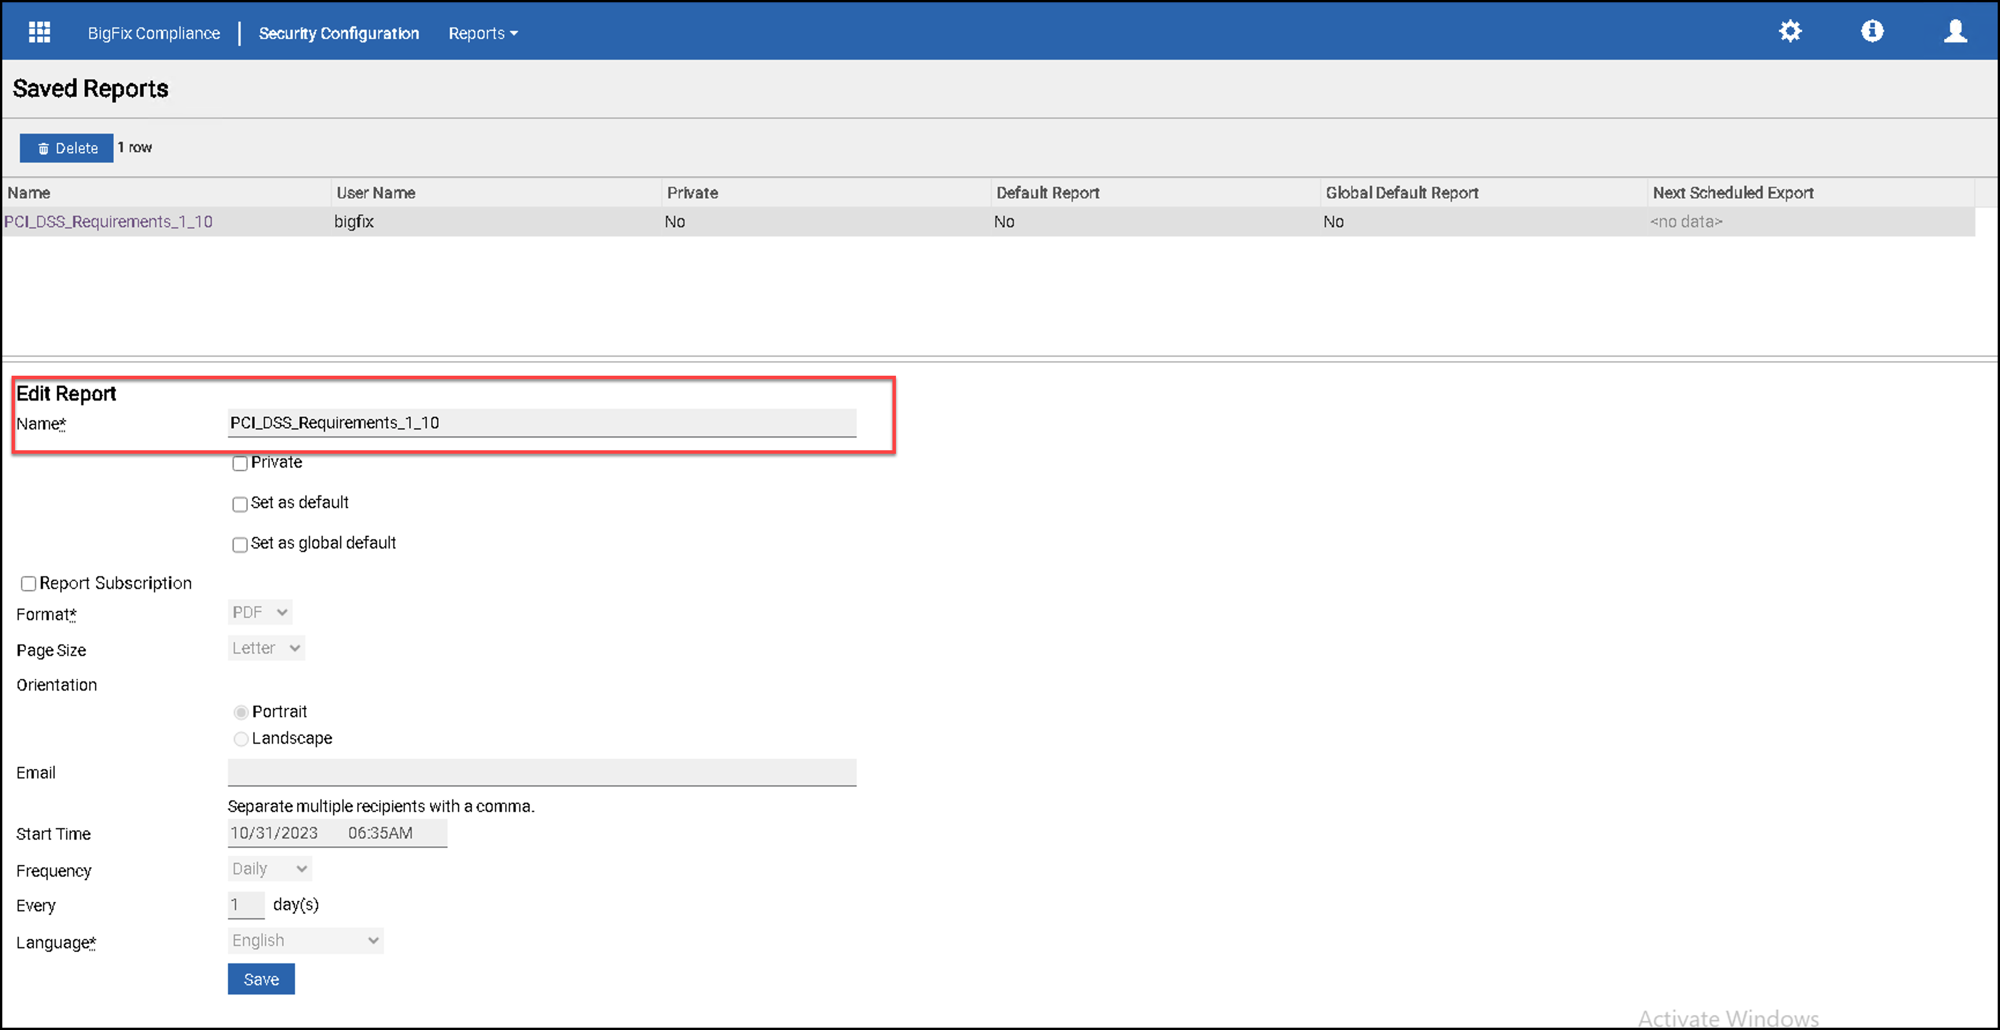Open the settings gear icon

pyautogui.click(x=1790, y=32)
